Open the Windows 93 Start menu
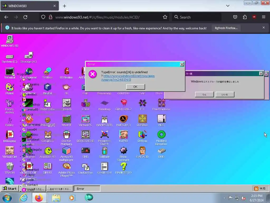Image resolution: width=270 pixels, height=203 pixels. click(x=10, y=188)
